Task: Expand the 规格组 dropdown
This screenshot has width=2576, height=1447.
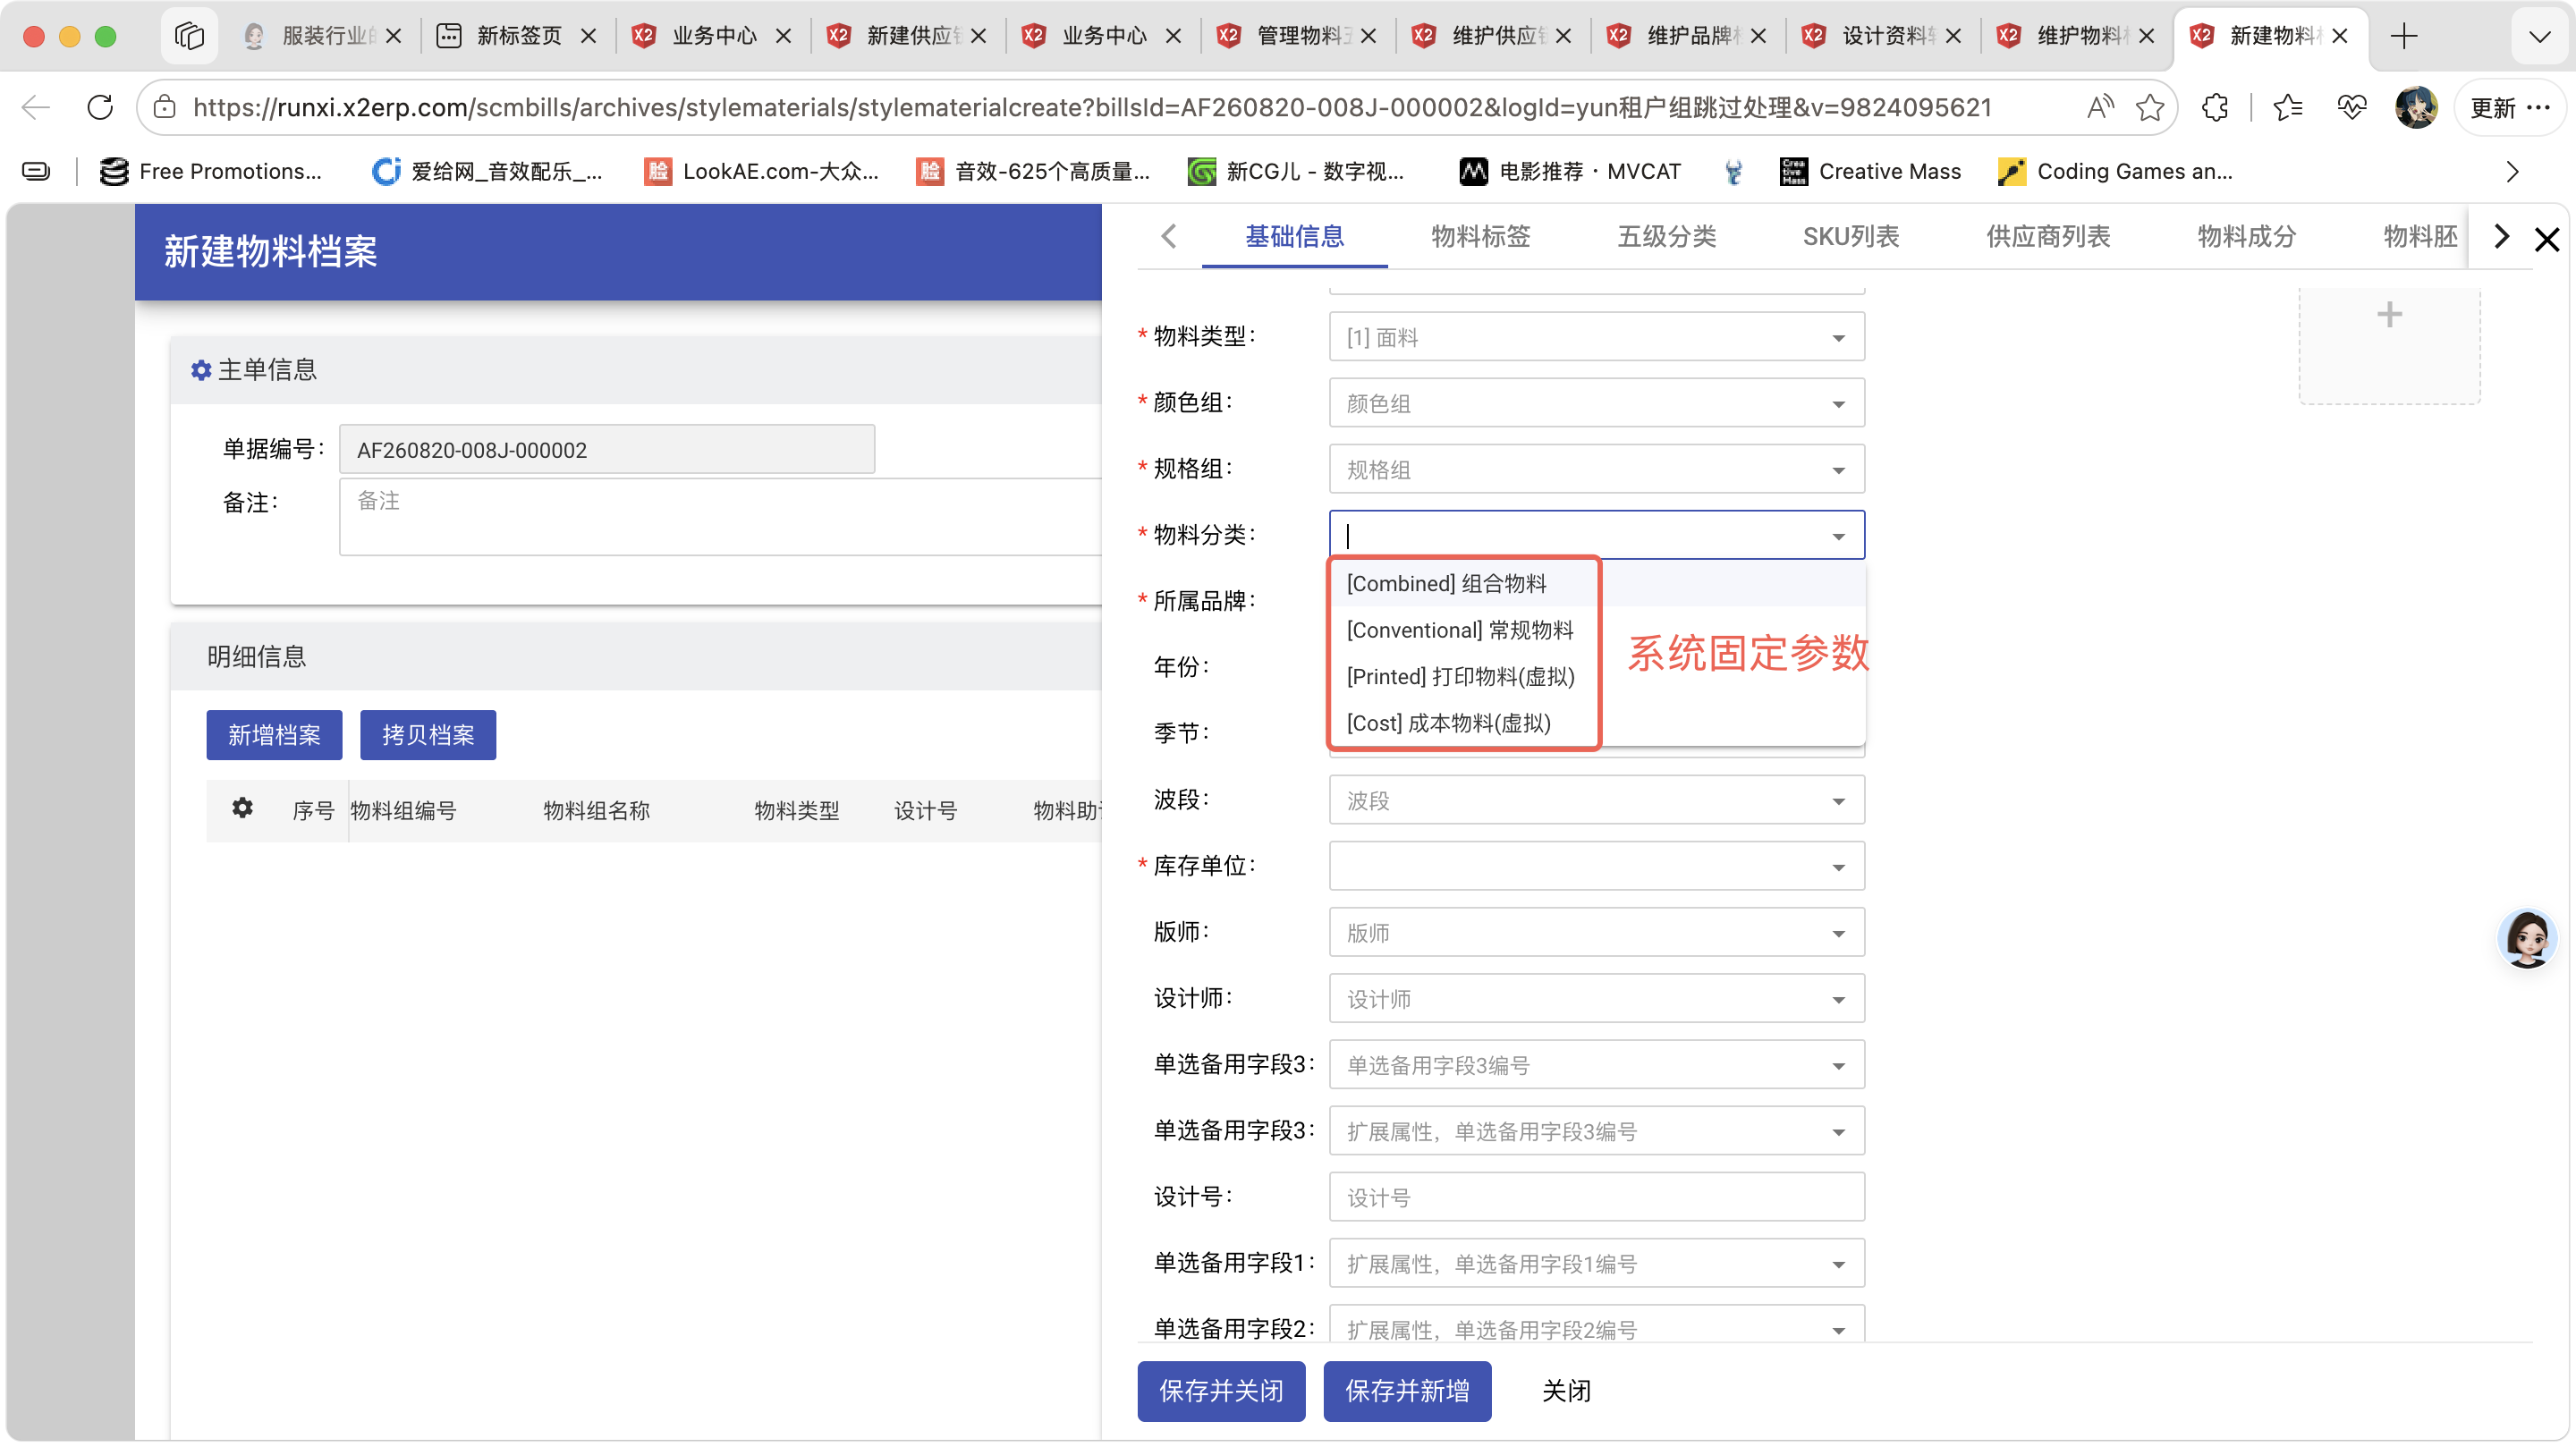Action: point(1596,469)
